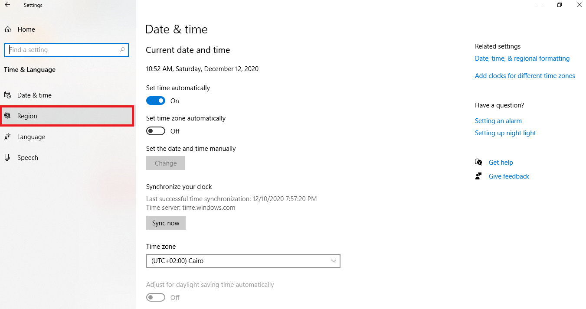Click the Region globe icon
Image resolution: width=586 pixels, height=309 pixels.
(x=7, y=116)
